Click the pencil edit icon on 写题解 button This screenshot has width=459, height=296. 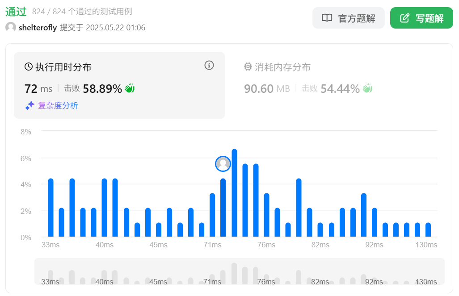click(x=404, y=18)
